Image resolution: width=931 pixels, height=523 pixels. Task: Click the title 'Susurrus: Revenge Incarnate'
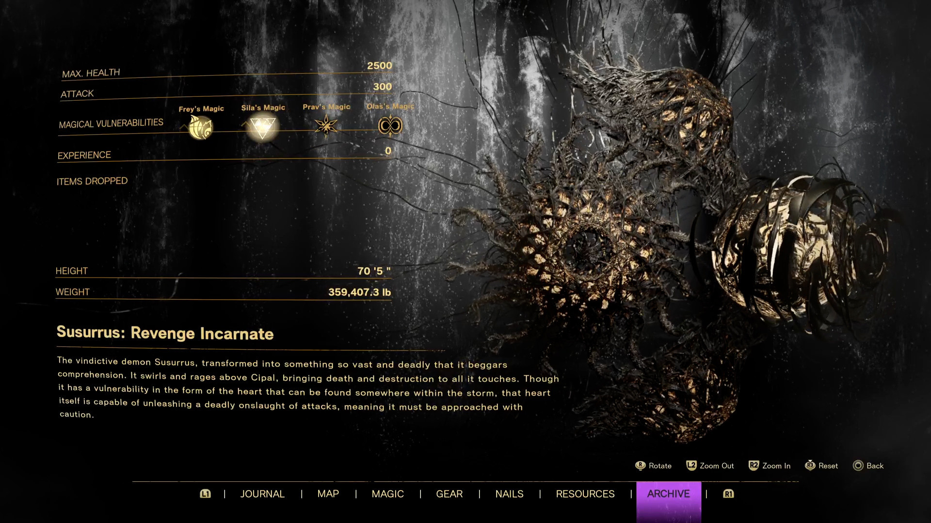point(165,333)
